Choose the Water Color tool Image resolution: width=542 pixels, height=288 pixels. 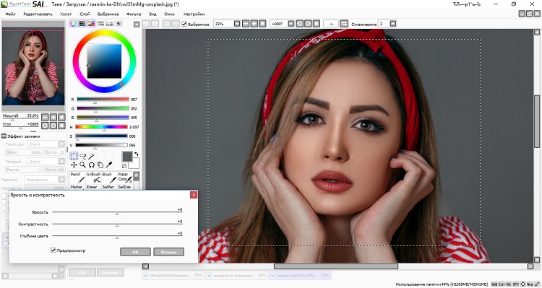[125, 178]
